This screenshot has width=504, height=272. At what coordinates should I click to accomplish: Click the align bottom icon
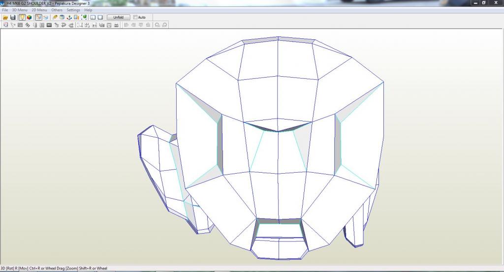[148, 25]
